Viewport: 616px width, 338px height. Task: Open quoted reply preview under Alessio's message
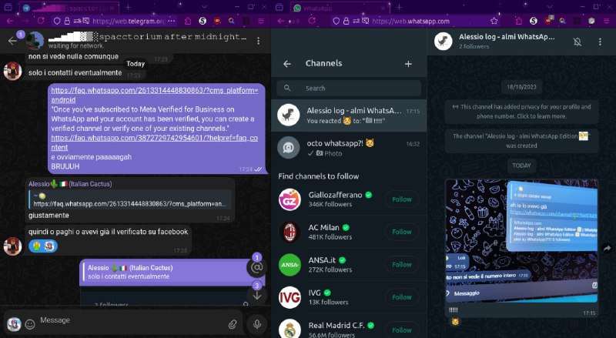pos(129,199)
